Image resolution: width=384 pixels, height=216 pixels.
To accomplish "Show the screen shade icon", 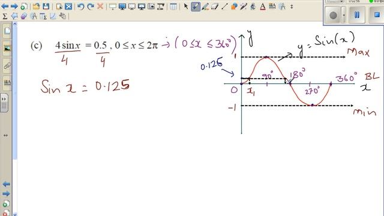I will tap(113, 7).
